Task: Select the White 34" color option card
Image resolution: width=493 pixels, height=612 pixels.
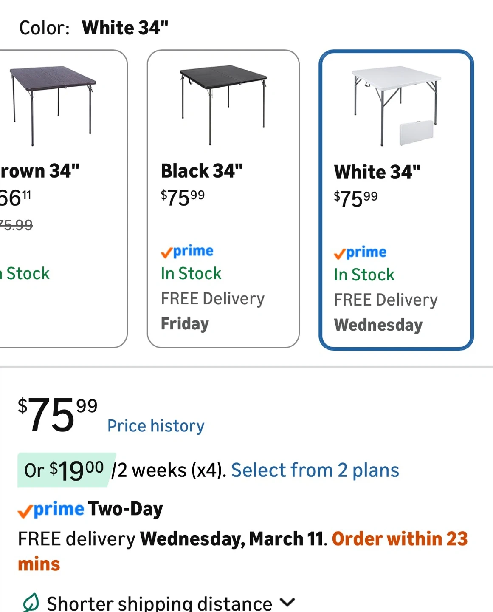Action: pyautogui.click(x=396, y=200)
